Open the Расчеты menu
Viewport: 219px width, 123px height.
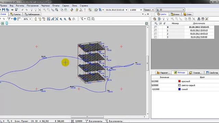[20, 6]
